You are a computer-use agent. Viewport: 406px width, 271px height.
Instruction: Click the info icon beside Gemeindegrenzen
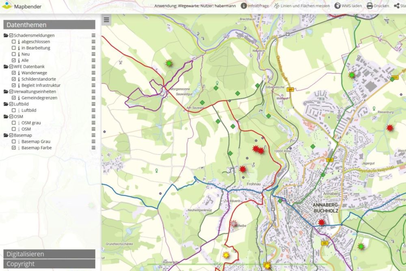19,98
